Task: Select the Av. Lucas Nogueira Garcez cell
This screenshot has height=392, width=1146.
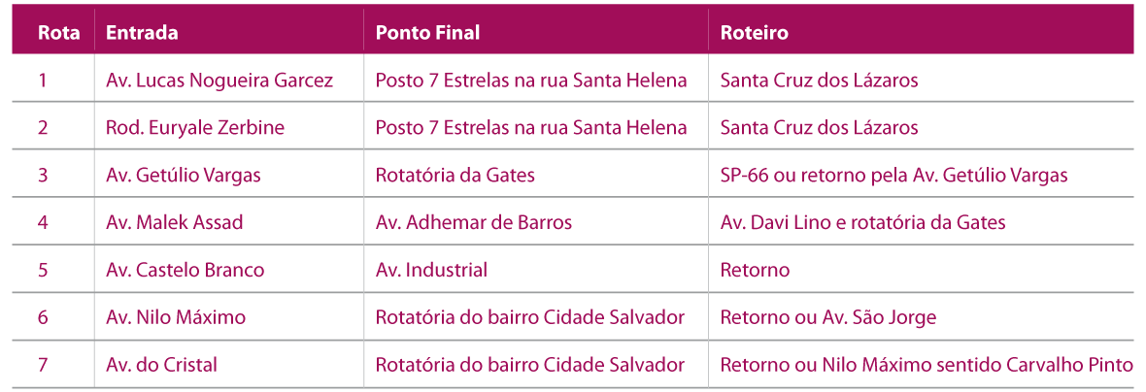Action: click(219, 81)
